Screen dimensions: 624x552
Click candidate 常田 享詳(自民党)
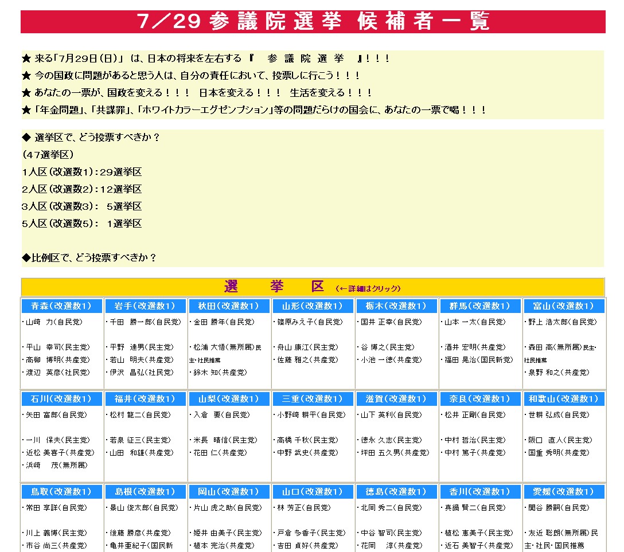(54, 508)
